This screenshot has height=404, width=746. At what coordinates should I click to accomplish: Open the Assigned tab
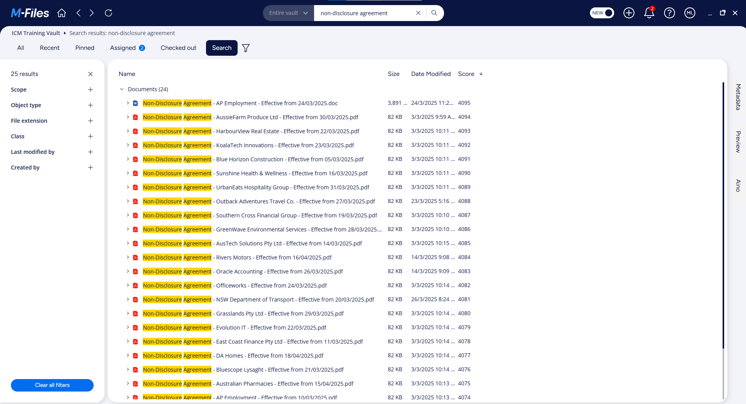tap(127, 48)
